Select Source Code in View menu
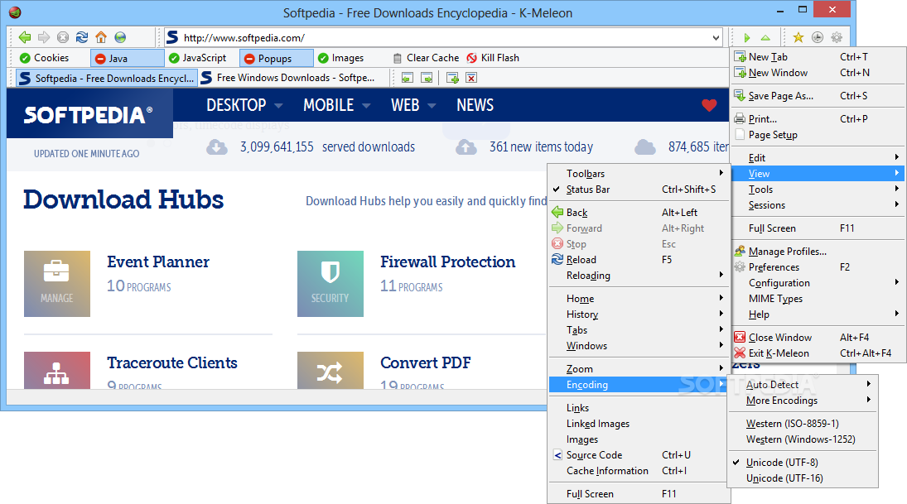The width and height of the screenshot is (907, 504). click(x=639, y=455)
